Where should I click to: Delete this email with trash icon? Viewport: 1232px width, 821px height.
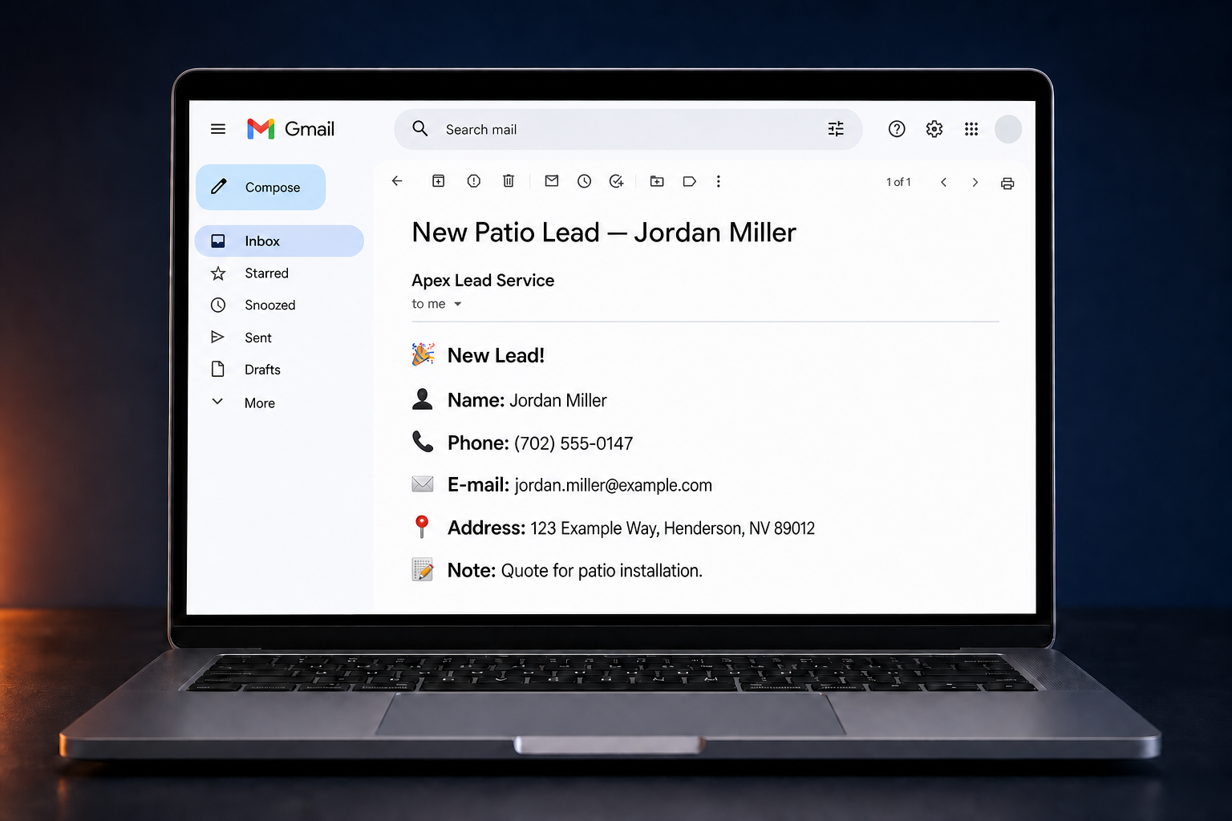click(509, 181)
